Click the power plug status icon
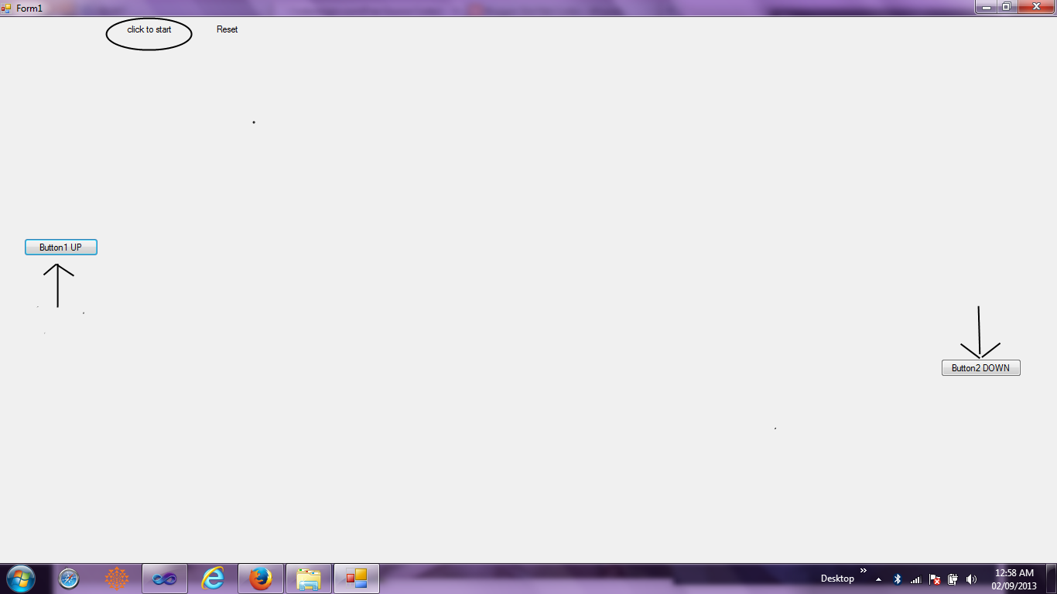The image size is (1057, 594). coord(953,579)
